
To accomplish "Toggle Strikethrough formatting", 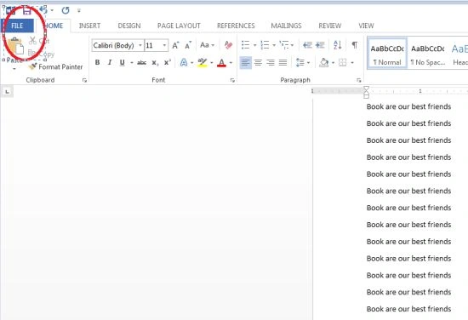I will tap(141, 62).
